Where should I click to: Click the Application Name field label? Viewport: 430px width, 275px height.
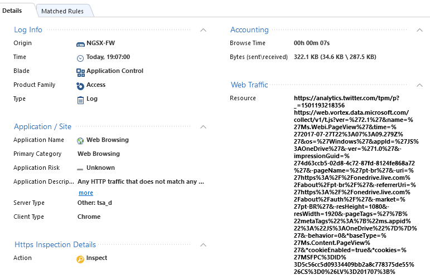tap(38, 140)
